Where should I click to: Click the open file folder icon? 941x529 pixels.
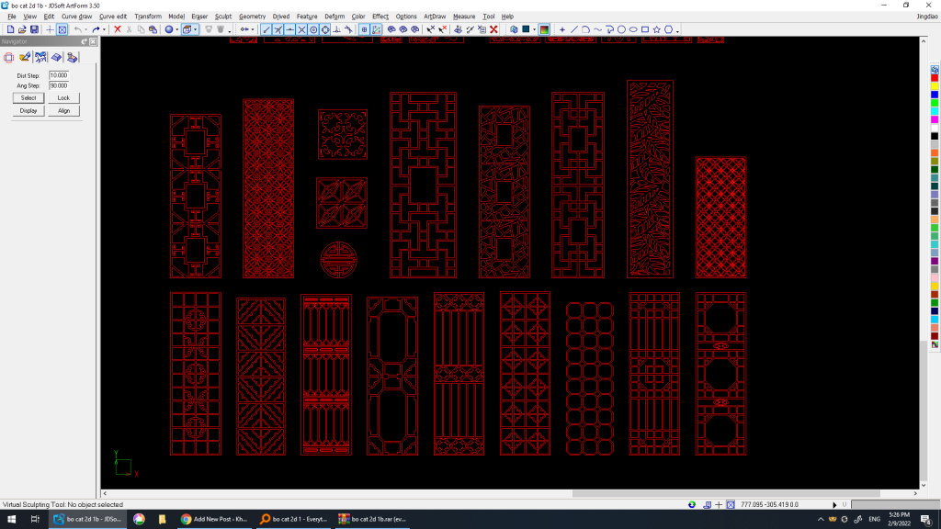pos(22,29)
